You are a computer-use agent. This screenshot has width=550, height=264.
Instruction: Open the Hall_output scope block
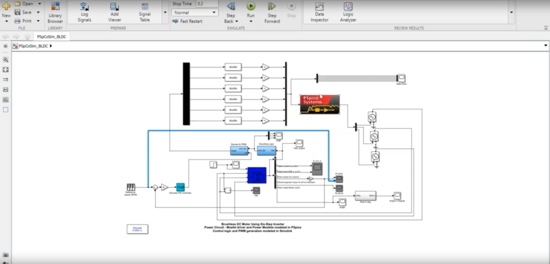[299, 143]
